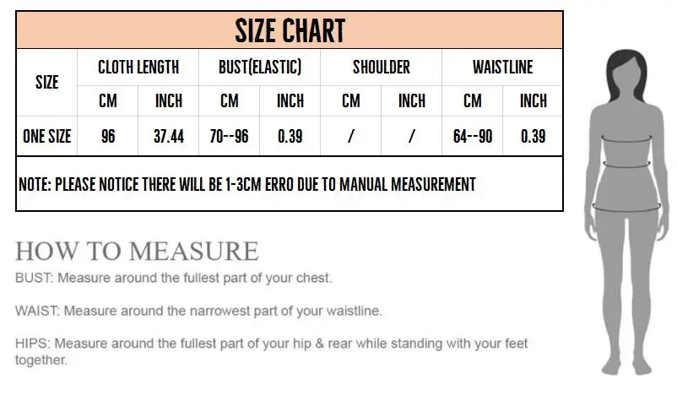Click the WAISTLINE column header
Image resolution: width=677 pixels, height=401 pixels.
502,68
